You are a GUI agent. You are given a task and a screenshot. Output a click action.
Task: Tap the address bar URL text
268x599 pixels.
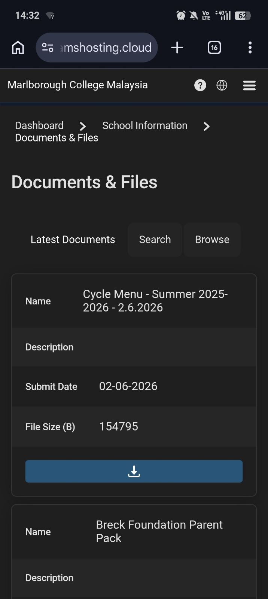click(106, 48)
